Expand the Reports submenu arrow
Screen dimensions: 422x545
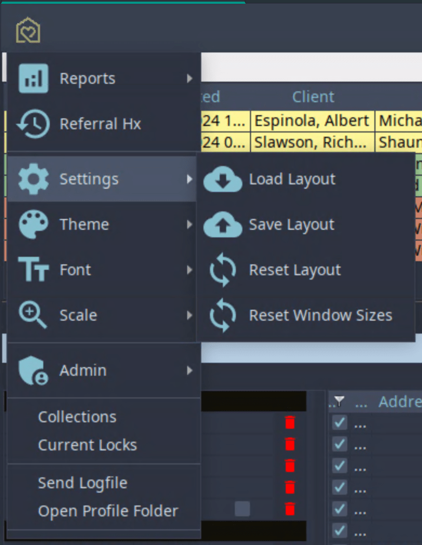click(x=189, y=78)
